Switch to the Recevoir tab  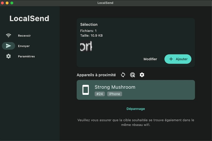[x=24, y=36]
